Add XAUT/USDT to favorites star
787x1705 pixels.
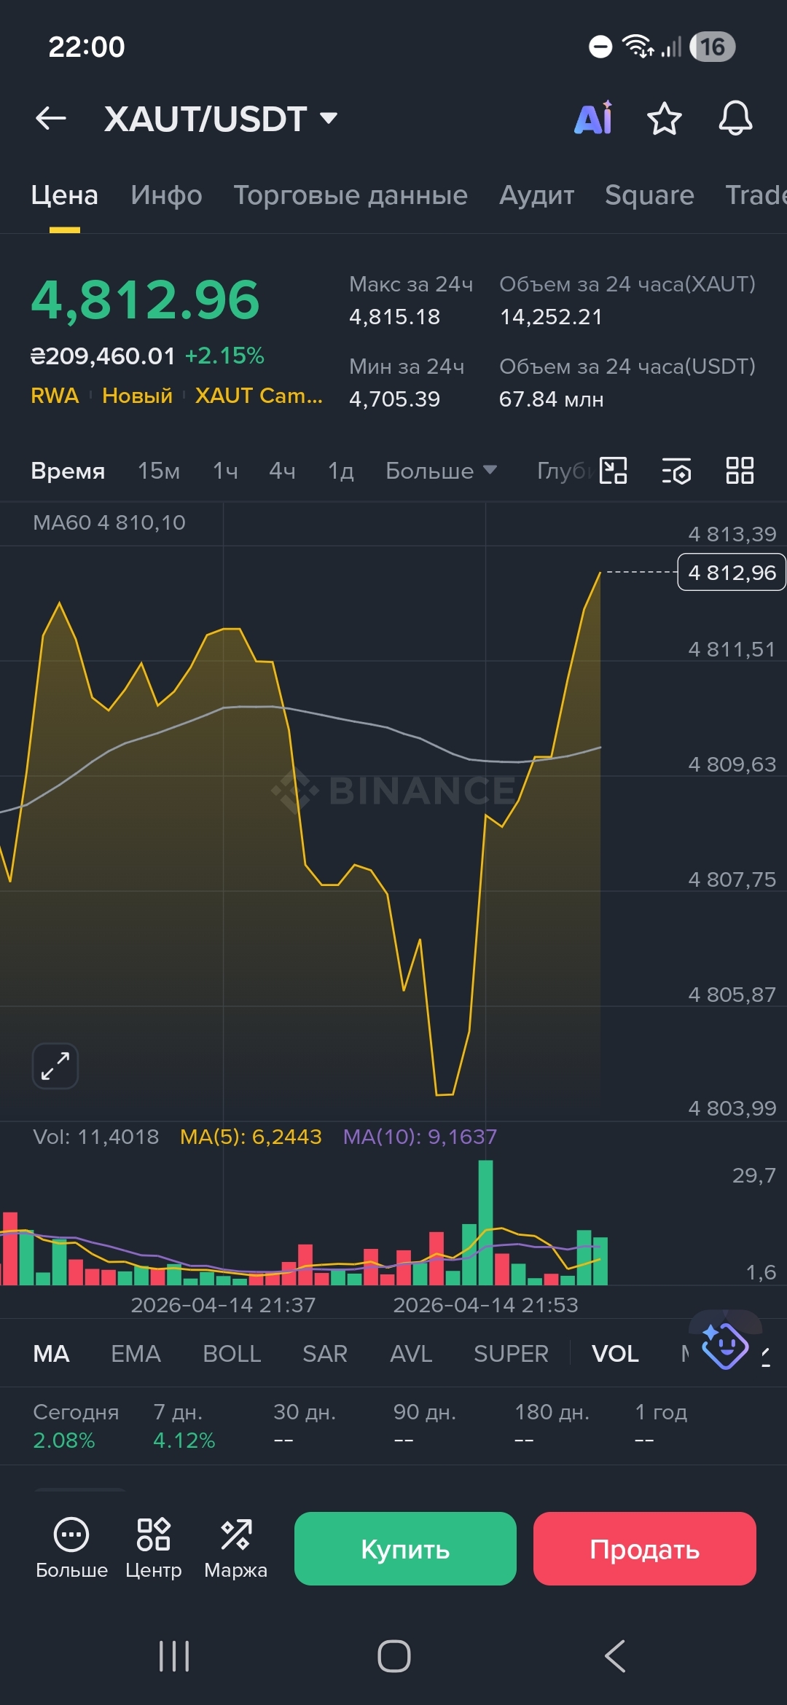click(x=665, y=119)
